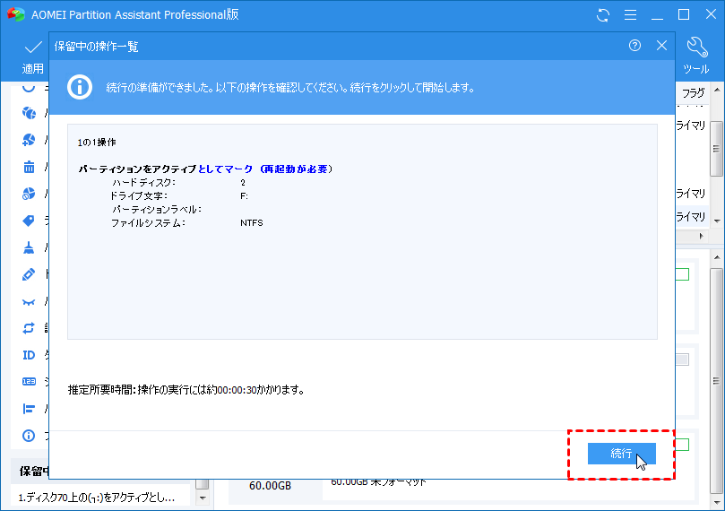Select the ID type icon in sidebar
This screenshot has width=725, height=511.
29,355
